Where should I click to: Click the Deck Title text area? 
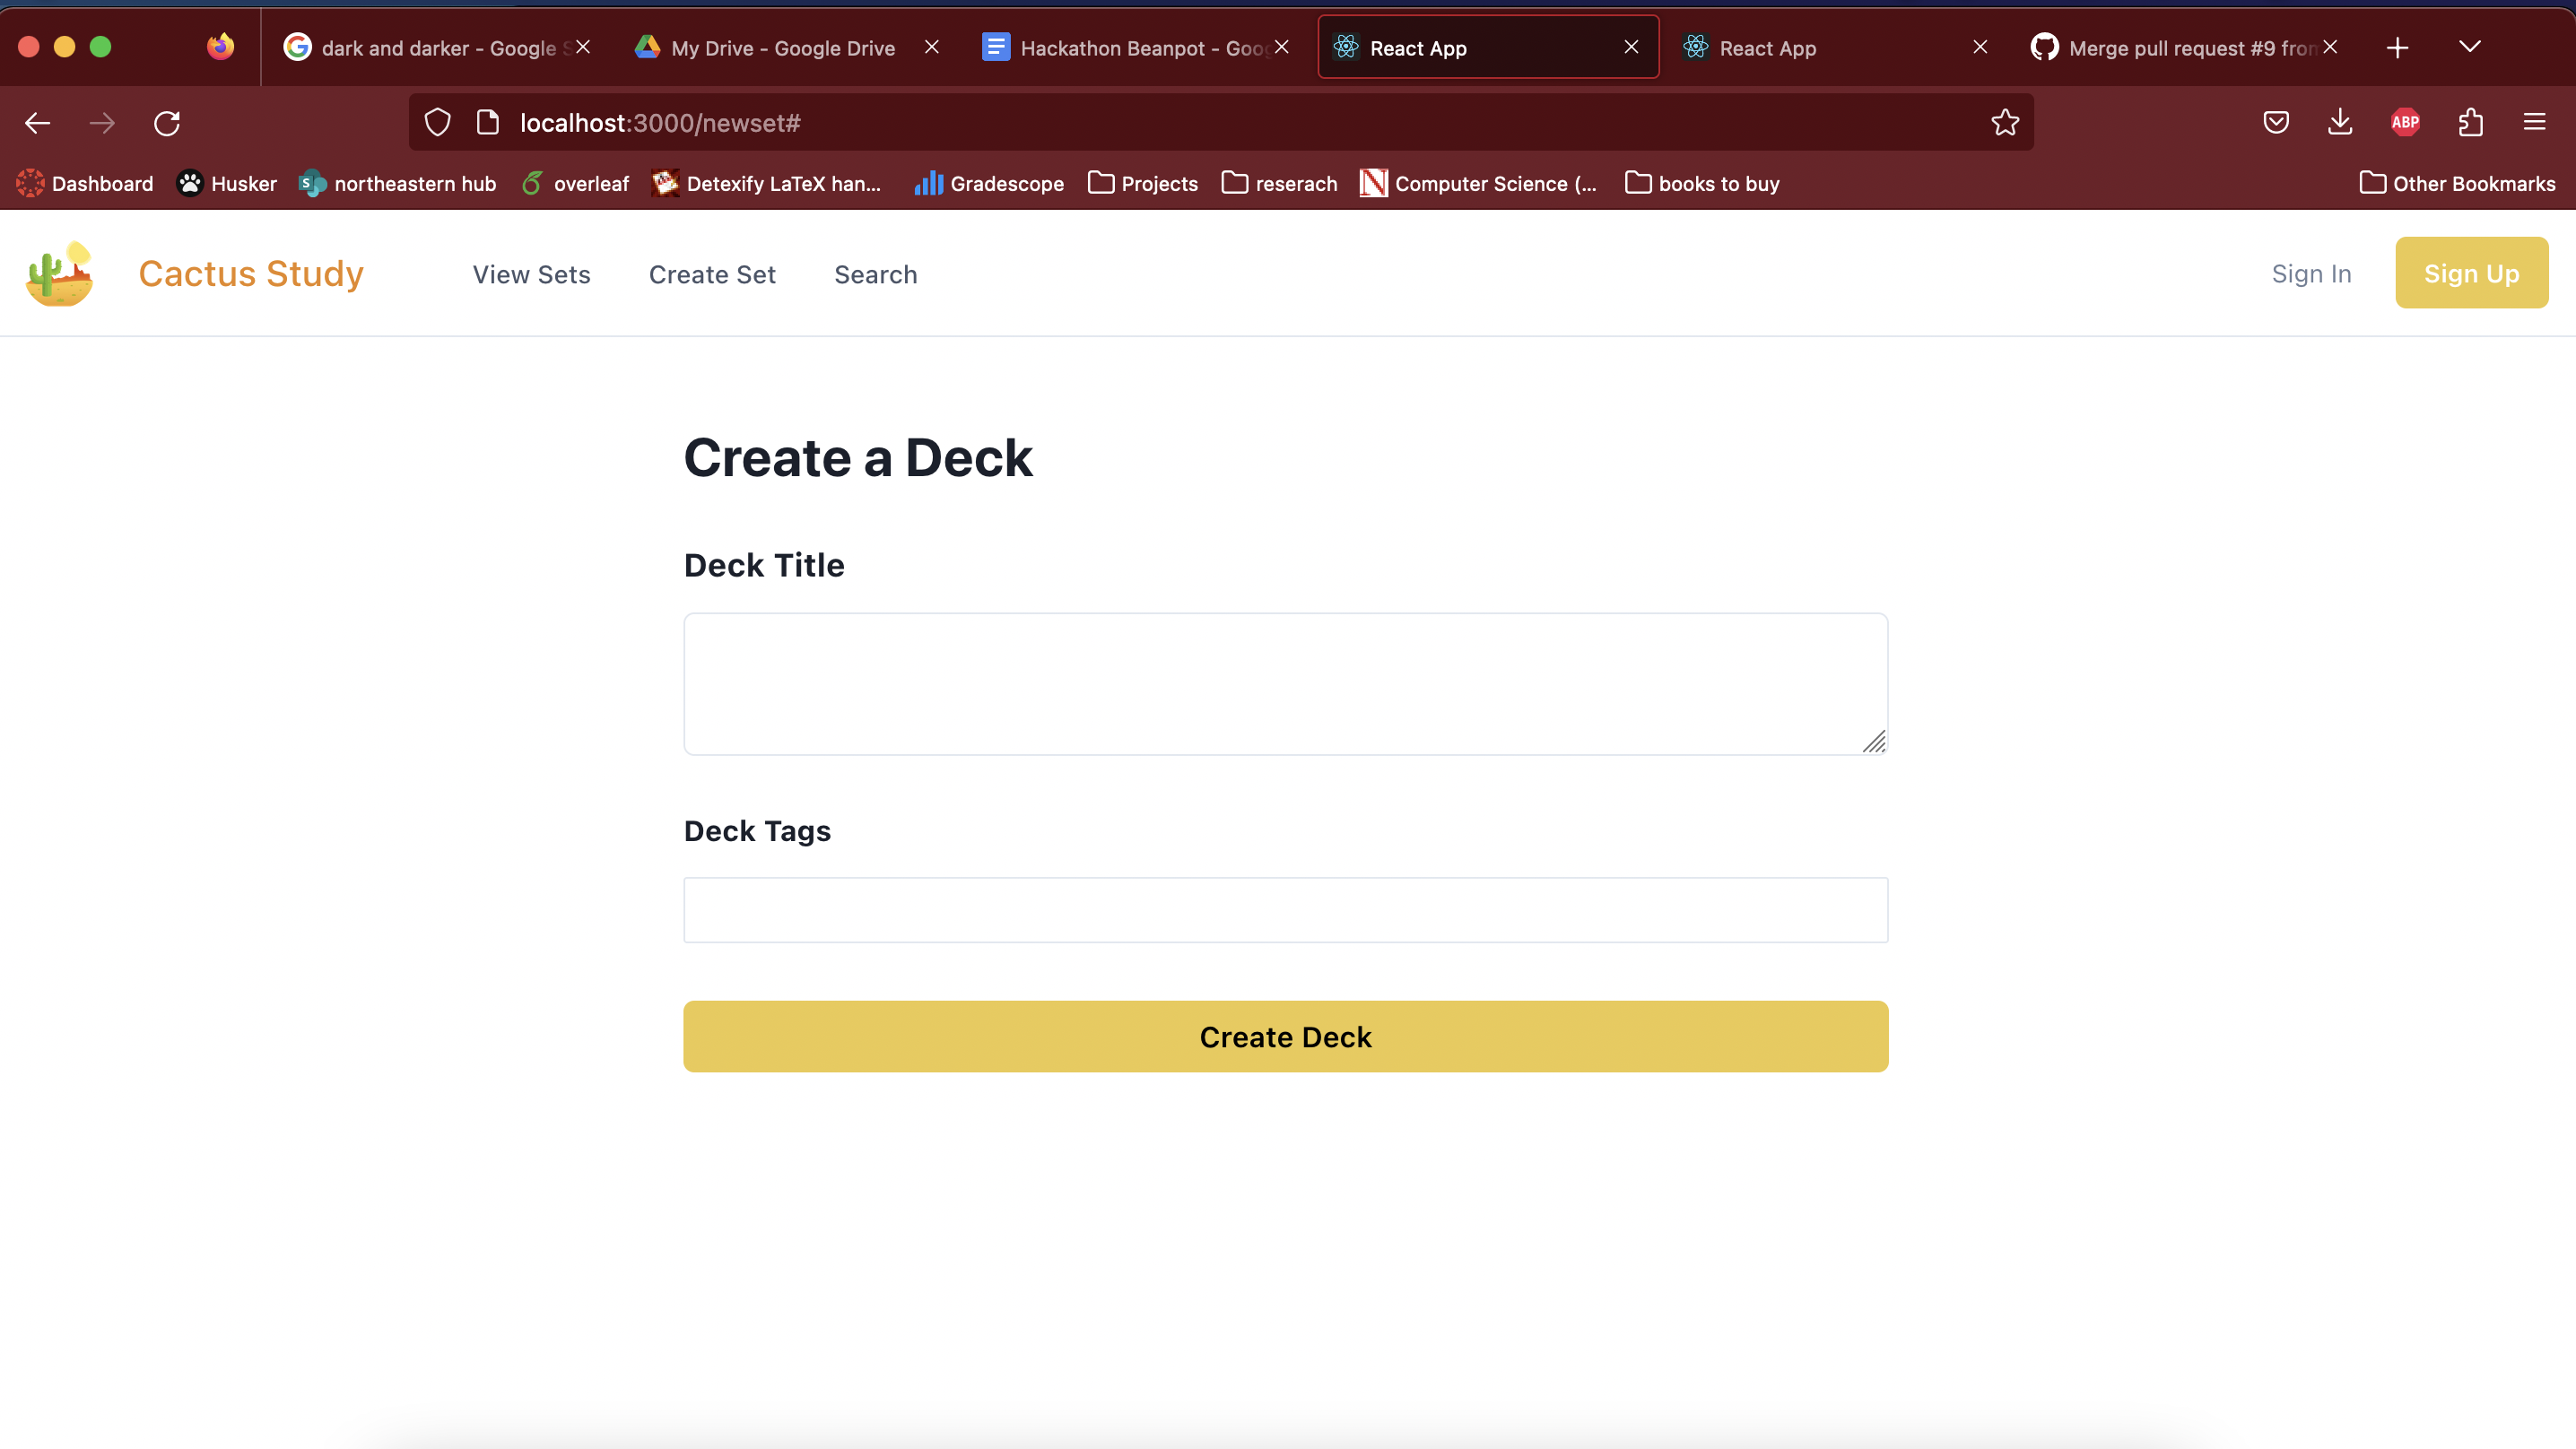click(1285, 684)
